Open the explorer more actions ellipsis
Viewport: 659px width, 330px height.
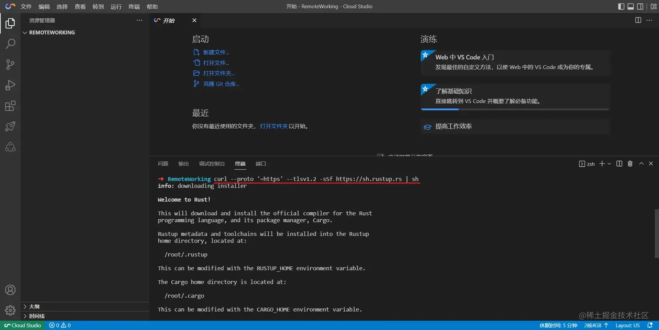pos(139,20)
